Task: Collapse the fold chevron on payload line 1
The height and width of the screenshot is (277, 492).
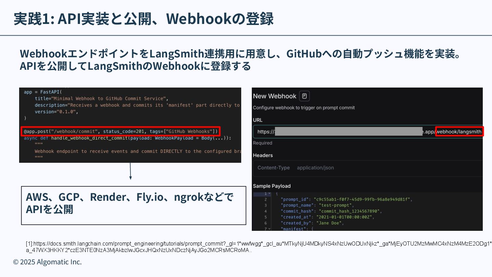Action: (269, 194)
